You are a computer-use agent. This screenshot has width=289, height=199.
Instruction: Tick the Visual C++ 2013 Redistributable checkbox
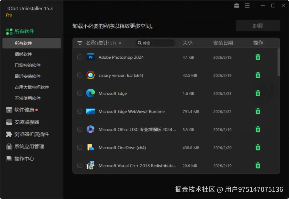(80, 165)
